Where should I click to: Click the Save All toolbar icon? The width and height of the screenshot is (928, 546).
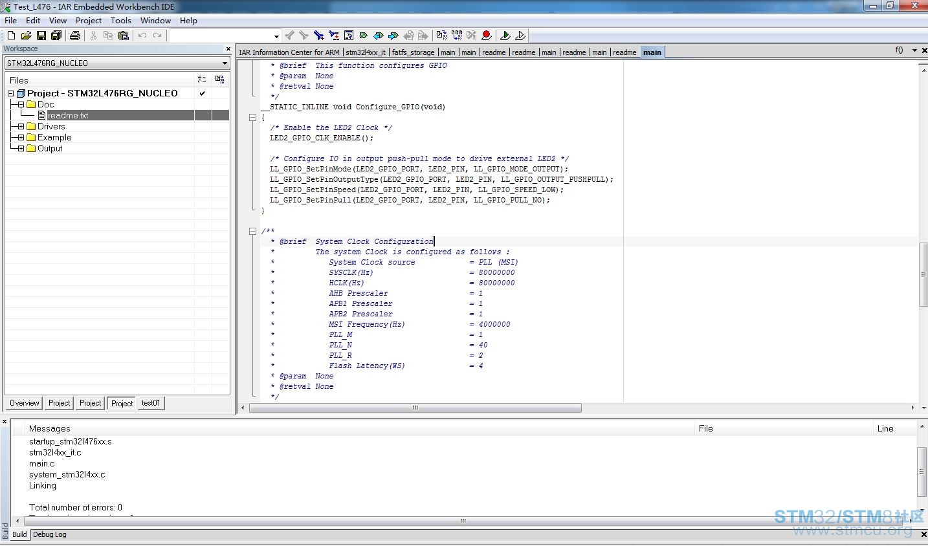56,36
